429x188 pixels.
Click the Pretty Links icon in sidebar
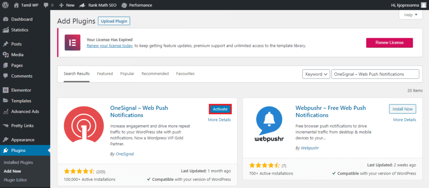click(x=5, y=126)
